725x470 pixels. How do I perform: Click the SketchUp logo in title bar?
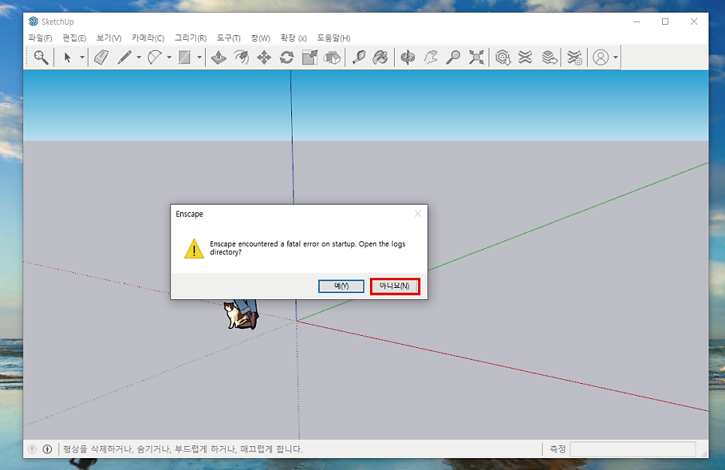pos(33,21)
